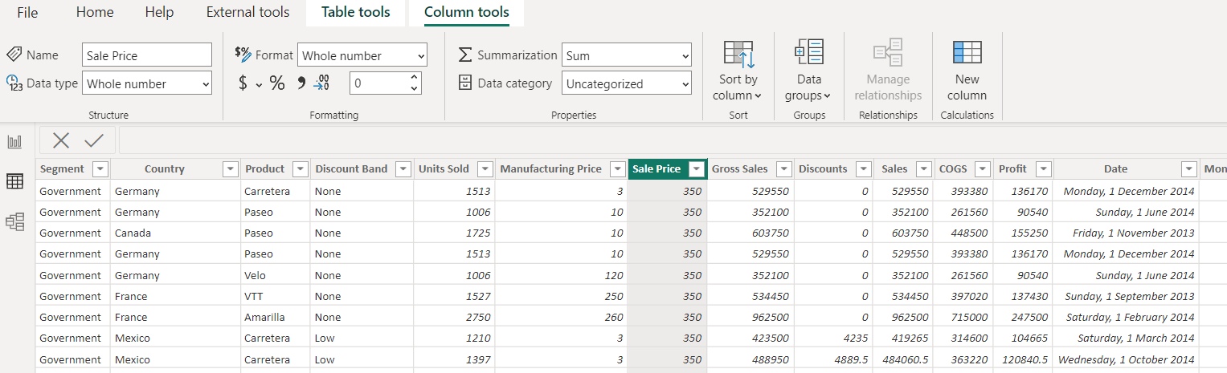Click Units Sold value 1725
Viewport: 1227px width, 373px height.
(x=477, y=233)
